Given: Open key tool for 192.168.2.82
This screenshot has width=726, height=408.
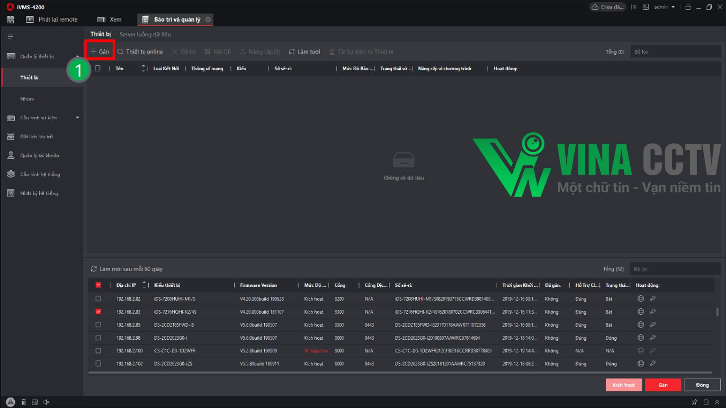Looking at the screenshot, I should coord(653,298).
